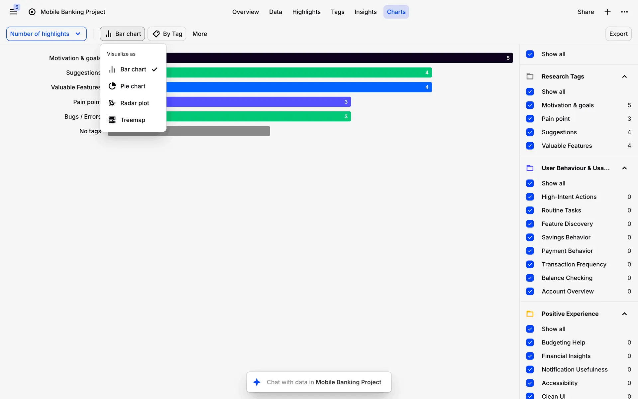Click the project compass icon
638x399 pixels.
pyautogui.click(x=32, y=12)
